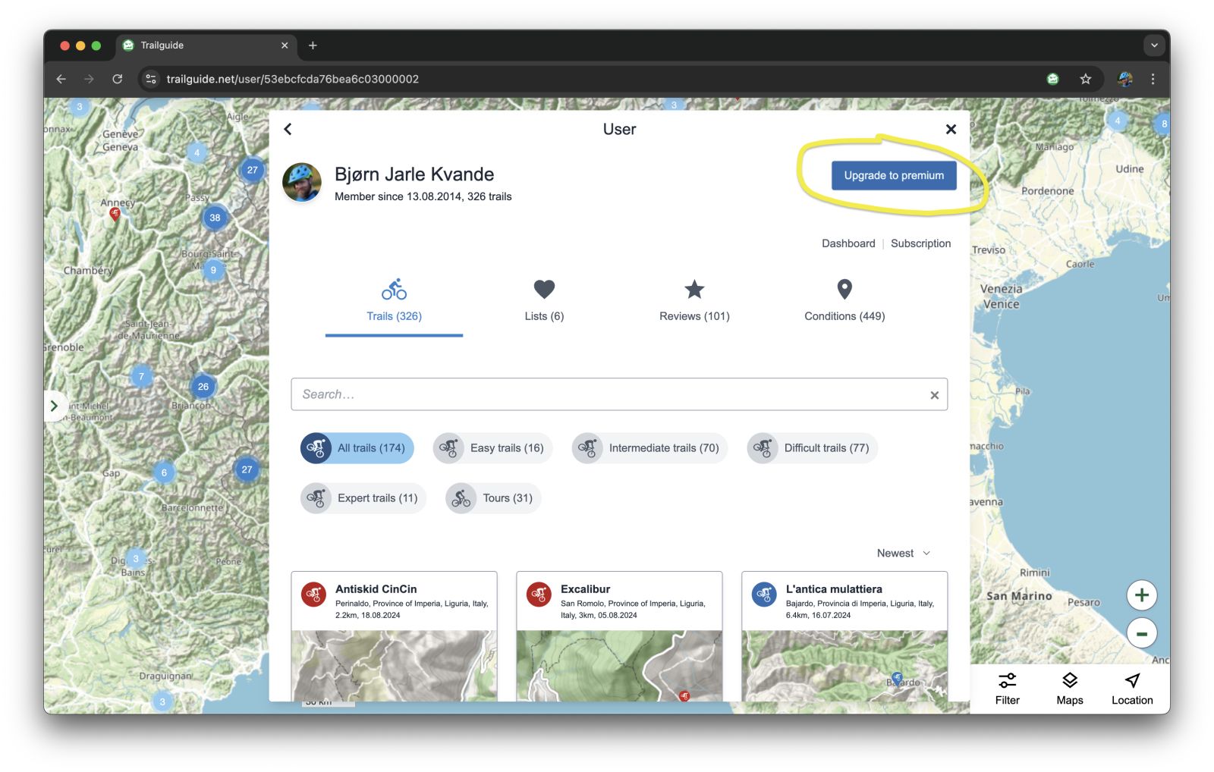Click the red bike icon on Antiskid CinCin
1214x772 pixels.
click(313, 595)
